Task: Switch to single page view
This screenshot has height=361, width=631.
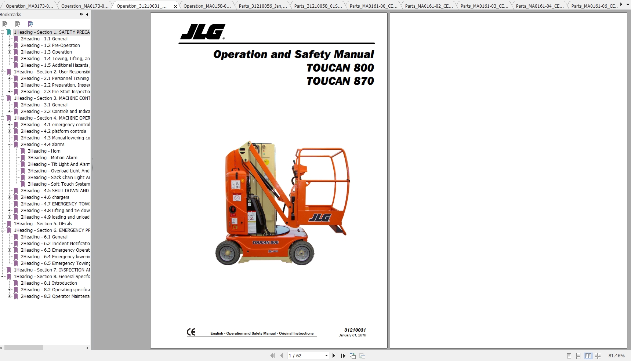Action: pyautogui.click(x=569, y=355)
